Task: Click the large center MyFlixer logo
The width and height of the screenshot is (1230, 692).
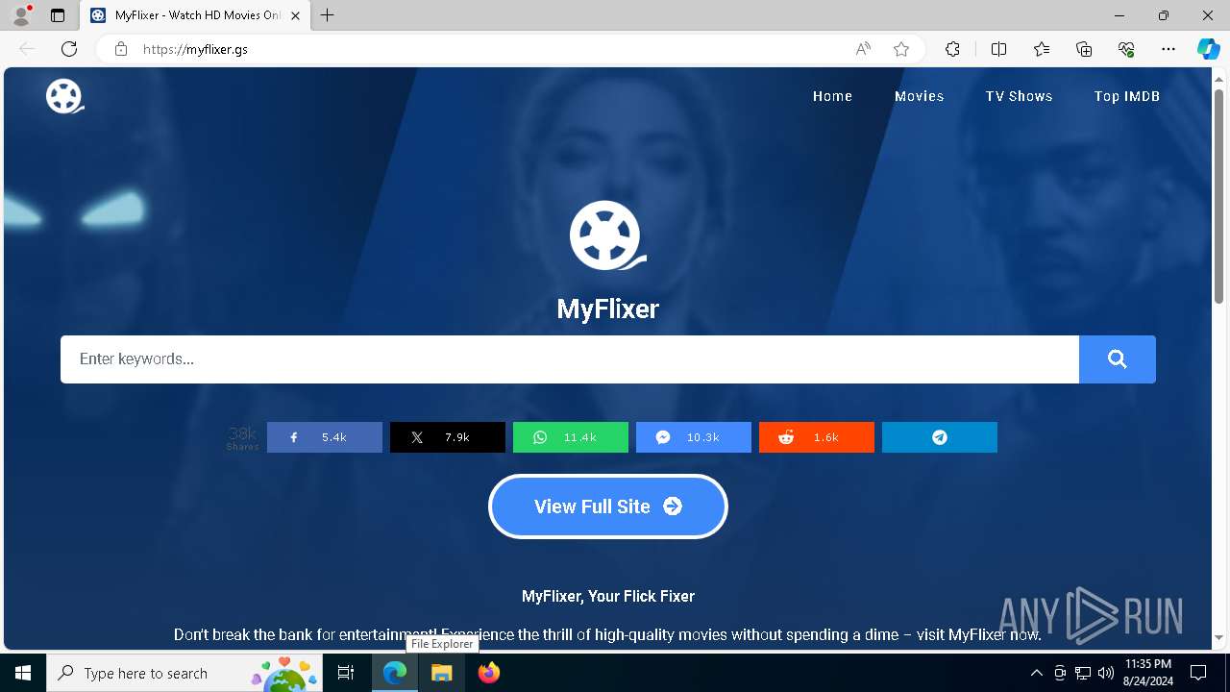Action: [x=608, y=235]
